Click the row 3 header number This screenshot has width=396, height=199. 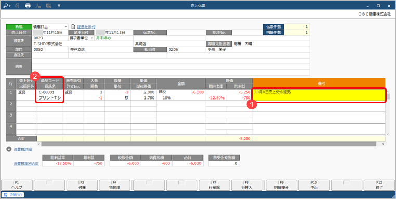pos(11,118)
